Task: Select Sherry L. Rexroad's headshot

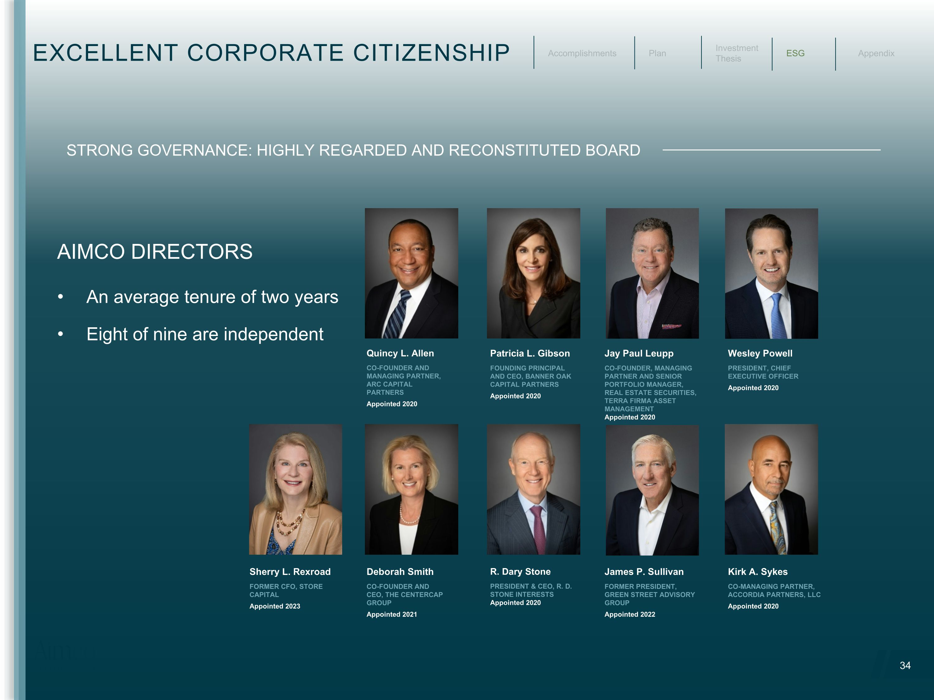Action: [x=295, y=489]
